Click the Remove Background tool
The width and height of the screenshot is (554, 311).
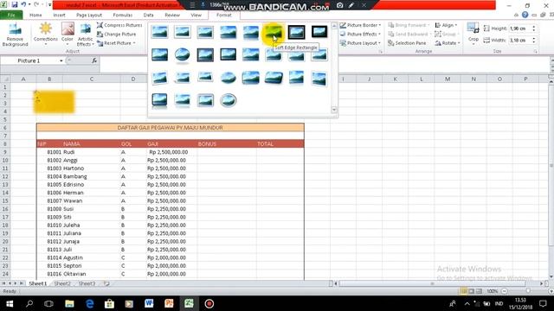(x=15, y=35)
